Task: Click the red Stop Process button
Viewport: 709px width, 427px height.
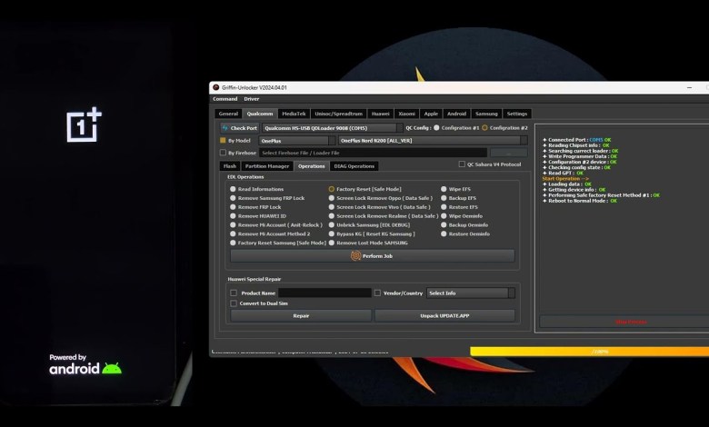Action: [x=630, y=323]
